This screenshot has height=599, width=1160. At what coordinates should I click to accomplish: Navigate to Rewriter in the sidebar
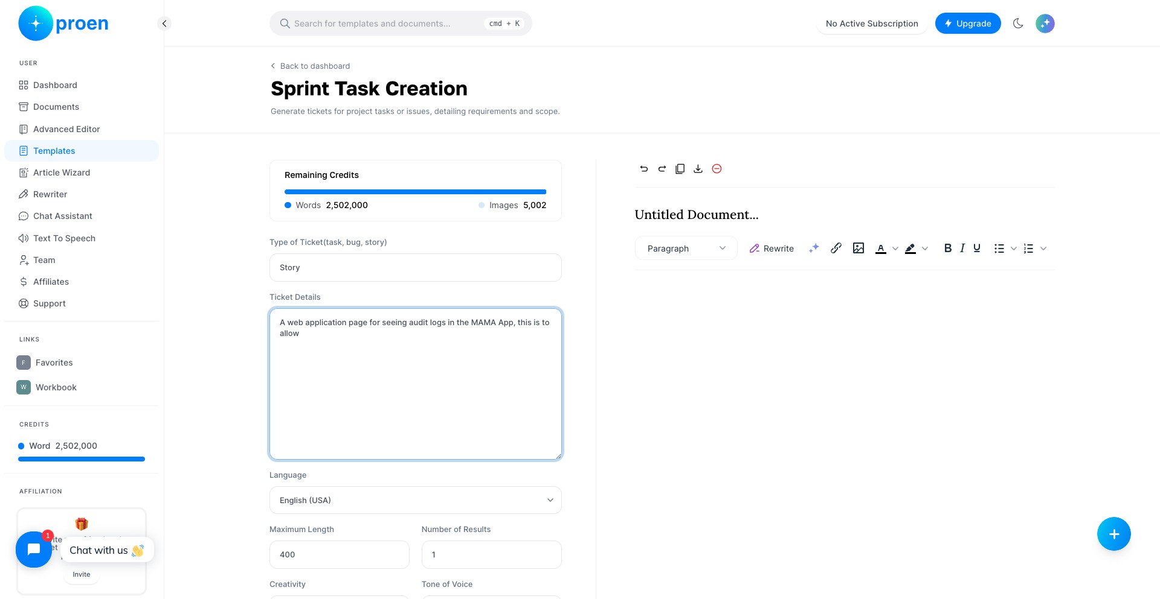(82, 194)
